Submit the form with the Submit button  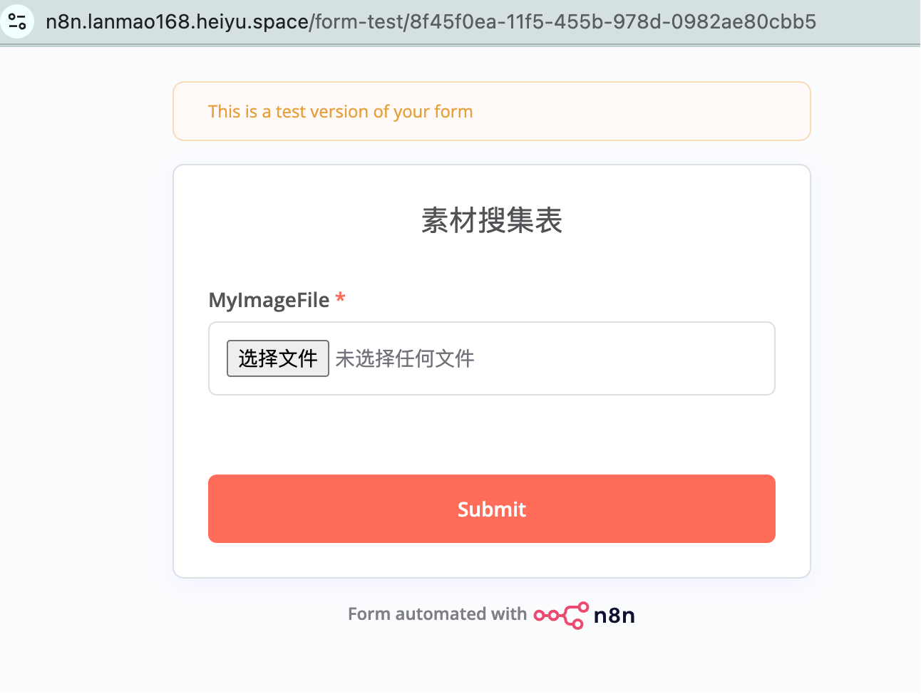[x=491, y=509]
